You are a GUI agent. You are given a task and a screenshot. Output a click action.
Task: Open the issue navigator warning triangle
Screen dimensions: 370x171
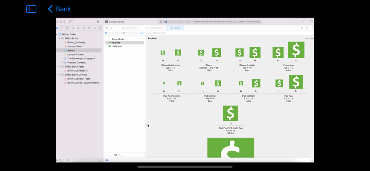point(78,28)
